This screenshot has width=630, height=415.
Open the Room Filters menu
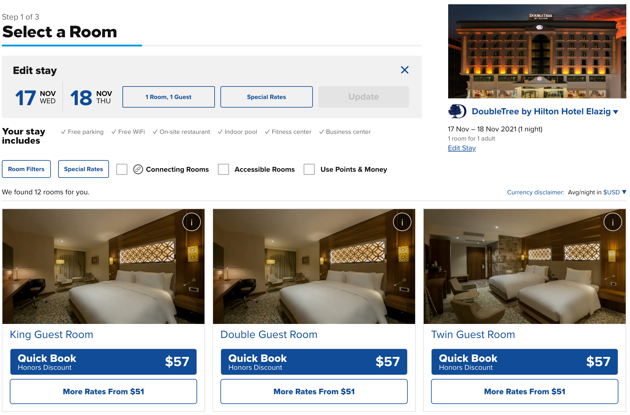[26, 169]
